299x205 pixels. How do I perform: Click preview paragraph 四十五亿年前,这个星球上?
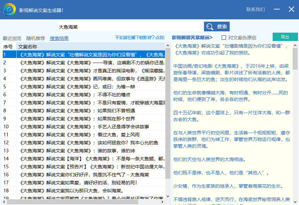coord(231,116)
